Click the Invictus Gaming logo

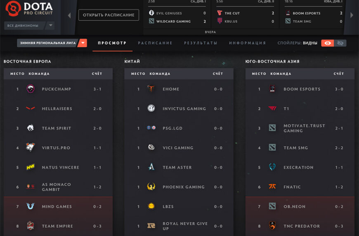[151, 108]
